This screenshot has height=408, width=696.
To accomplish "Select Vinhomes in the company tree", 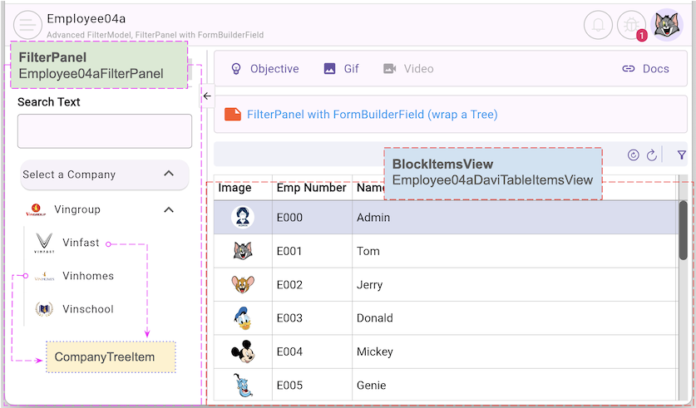I will [87, 276].
